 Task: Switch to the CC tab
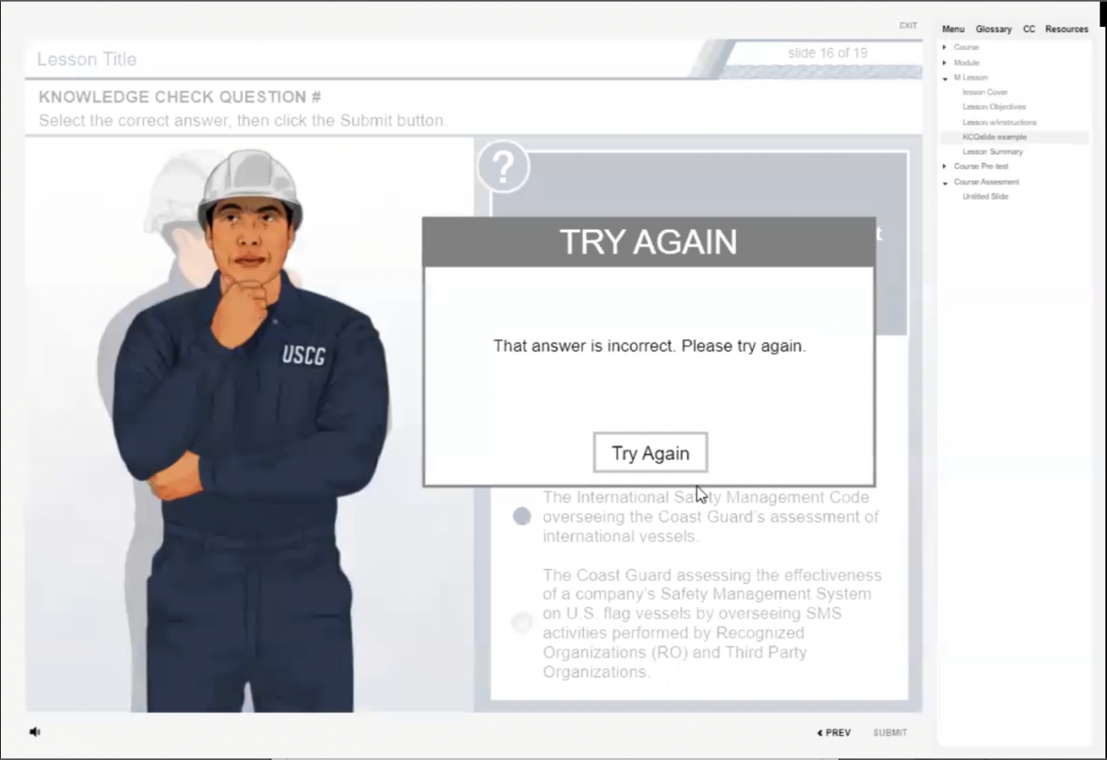1029,30
